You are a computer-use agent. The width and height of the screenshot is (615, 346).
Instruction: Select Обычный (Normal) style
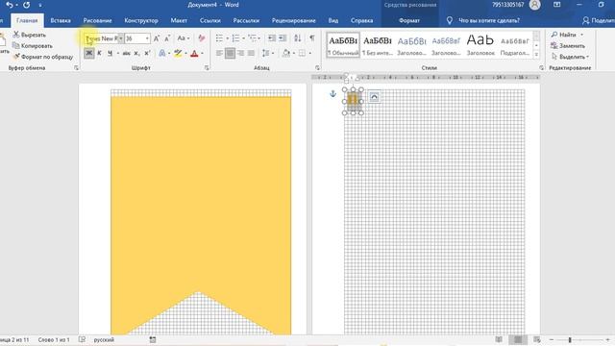pyautogui.click(x=343, y=45)
